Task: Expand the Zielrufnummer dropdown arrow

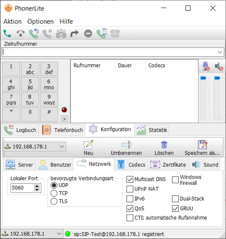Action: point(220,52)
